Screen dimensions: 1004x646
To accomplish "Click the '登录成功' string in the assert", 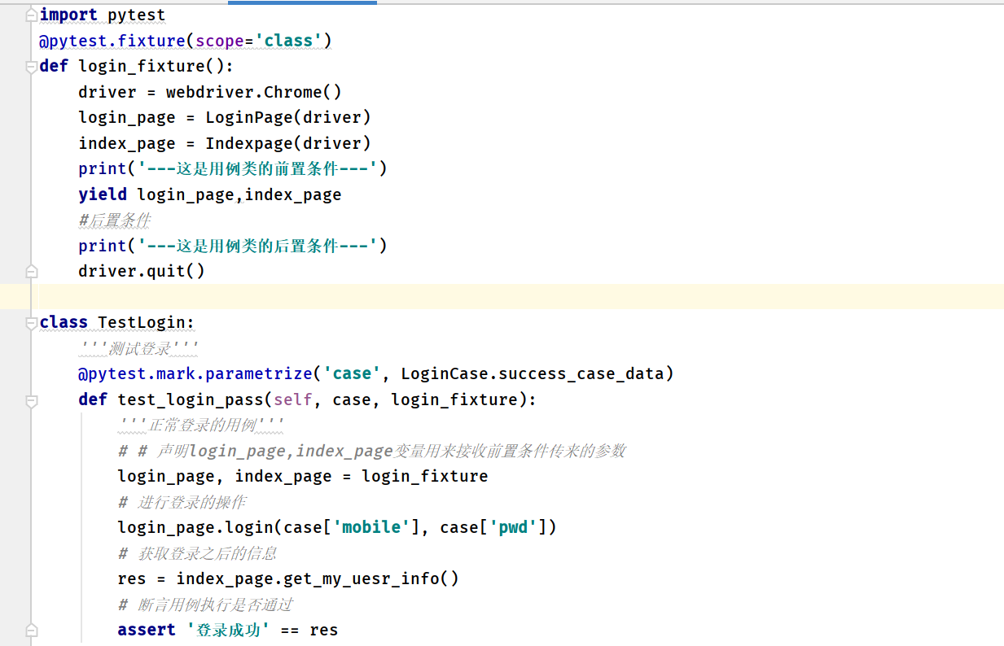I will coord(229,630).
